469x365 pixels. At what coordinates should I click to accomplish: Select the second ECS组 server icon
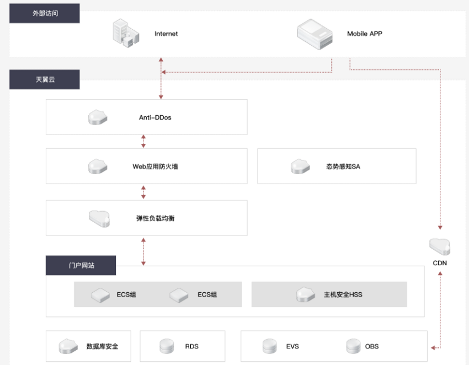click(179, 295)
